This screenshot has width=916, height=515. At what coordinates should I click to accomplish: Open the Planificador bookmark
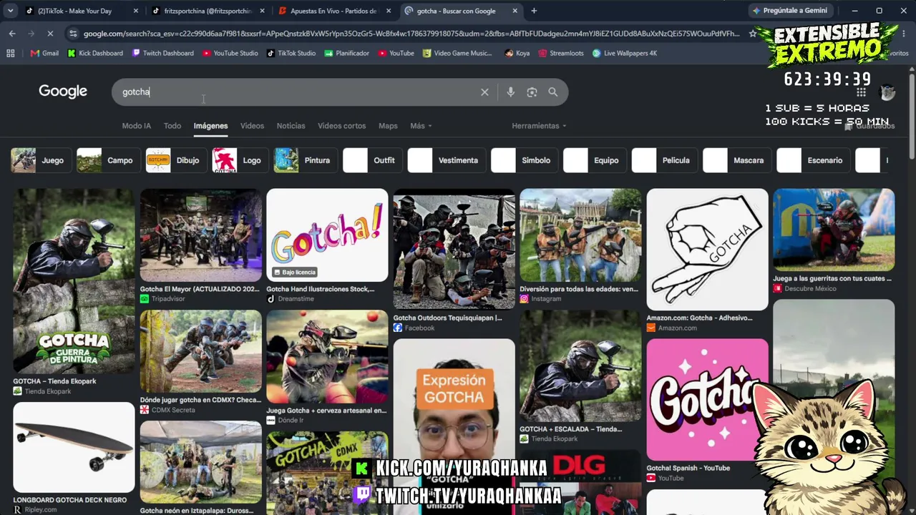[347, 53]
